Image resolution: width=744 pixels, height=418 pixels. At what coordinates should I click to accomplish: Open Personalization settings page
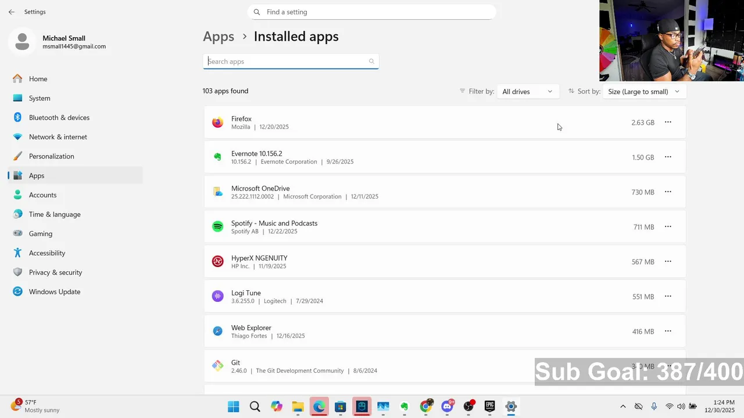(51, 156)
